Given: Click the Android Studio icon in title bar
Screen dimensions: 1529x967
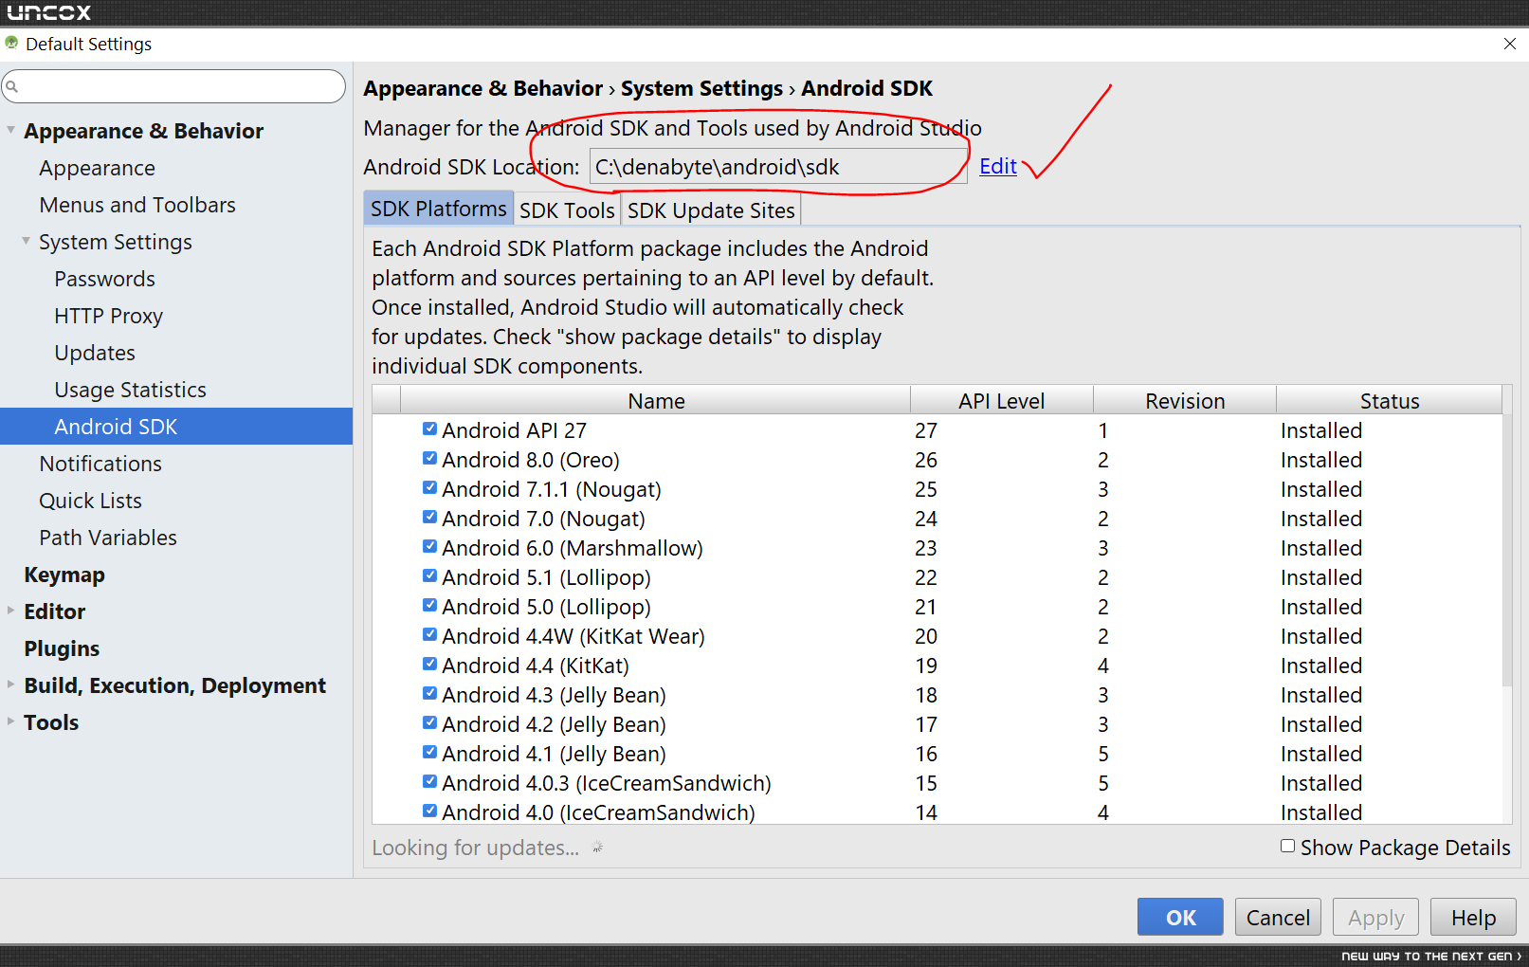Looking at the screenshot, I should pyautogui.click(x=11, y=44).
